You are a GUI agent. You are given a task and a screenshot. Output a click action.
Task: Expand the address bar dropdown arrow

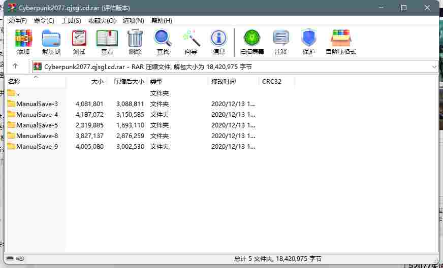point(434,67)
